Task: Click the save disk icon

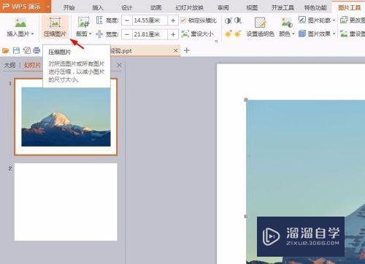Action: pyautogui.click(x=16, y=50)
